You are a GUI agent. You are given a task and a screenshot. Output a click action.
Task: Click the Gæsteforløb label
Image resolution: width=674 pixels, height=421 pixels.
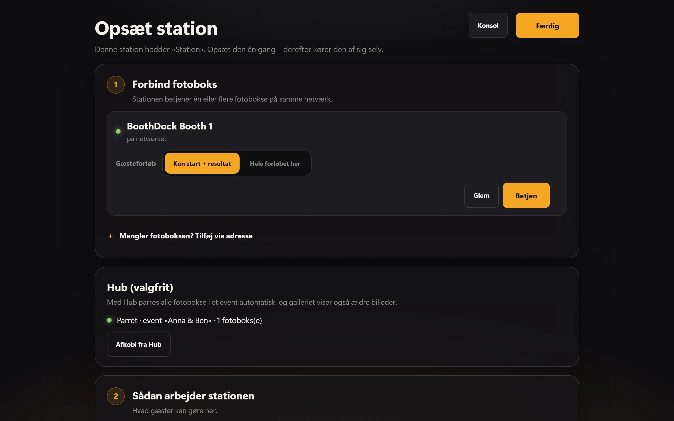point(136,163)
